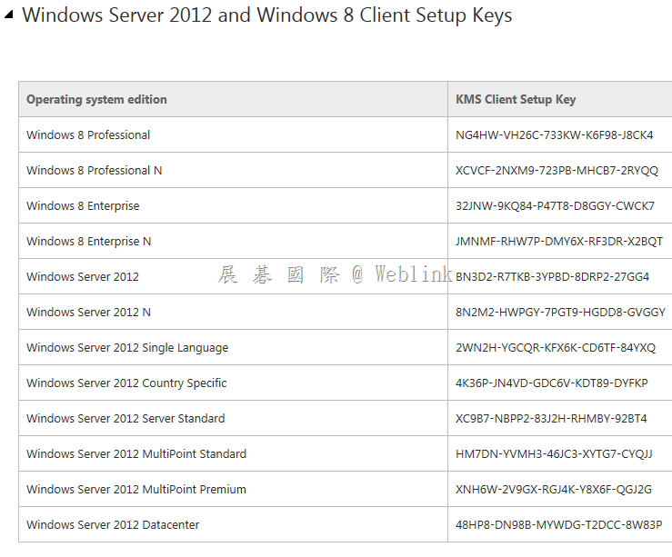Select the Country Specific key 4K36P-JN4VD
Viewport: 672px width, 557px height.
tap(552, 383)
